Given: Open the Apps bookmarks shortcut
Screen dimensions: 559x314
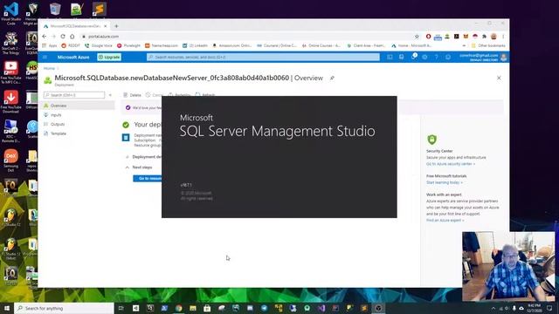Looking at the screenshot, I should point(50,45).
